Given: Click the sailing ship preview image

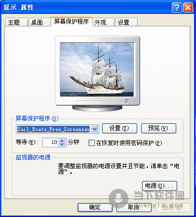Looking at the screenshot, I should (97, 70).
